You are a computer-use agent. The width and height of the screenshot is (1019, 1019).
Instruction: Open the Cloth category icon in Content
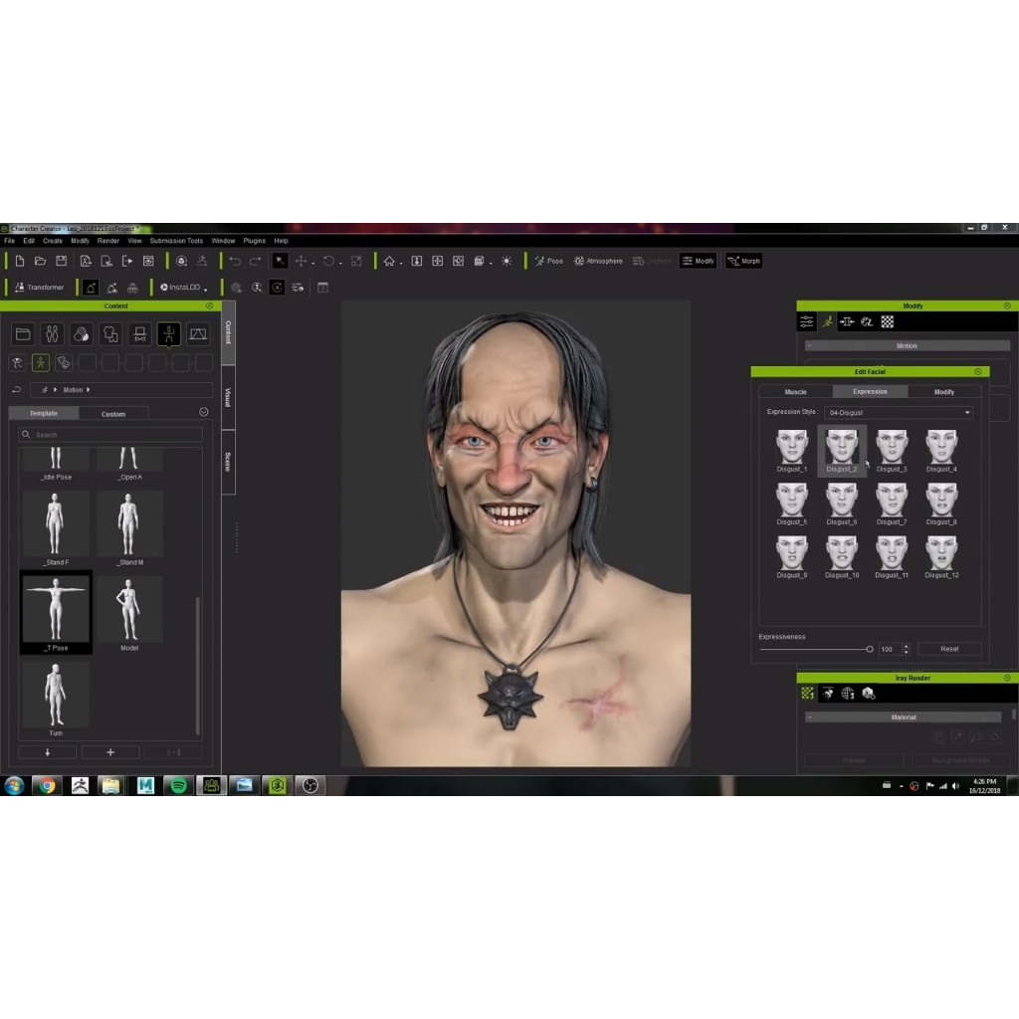click(x=110, y=334)
